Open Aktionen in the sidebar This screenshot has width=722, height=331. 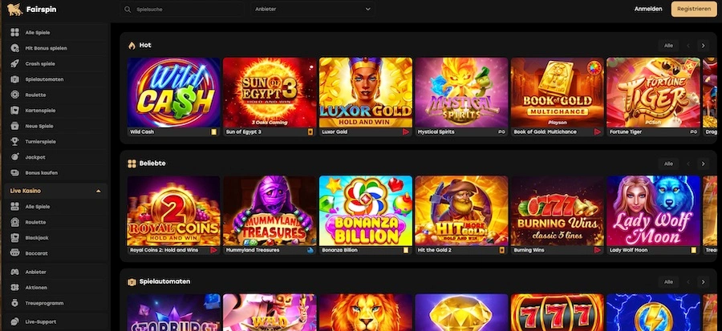pyautogui.click(x=36, y=287)
